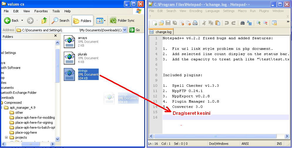The height and width of the screenshot is (148, 292).
Task: Open Notepad++ Plugins menu
Action: (x=264, y=11)
